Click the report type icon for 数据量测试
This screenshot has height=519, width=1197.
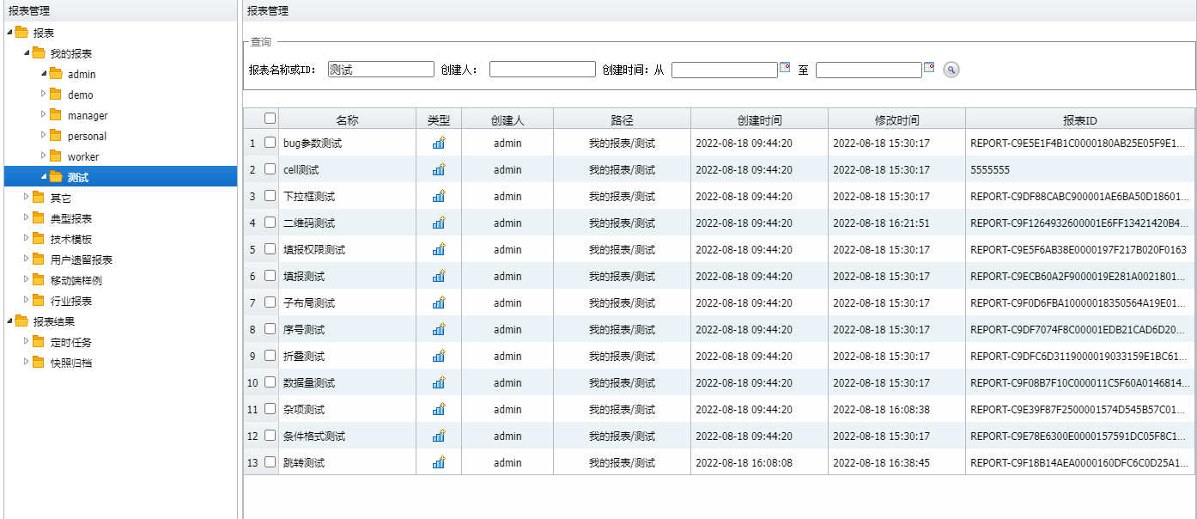click(439, 382)
